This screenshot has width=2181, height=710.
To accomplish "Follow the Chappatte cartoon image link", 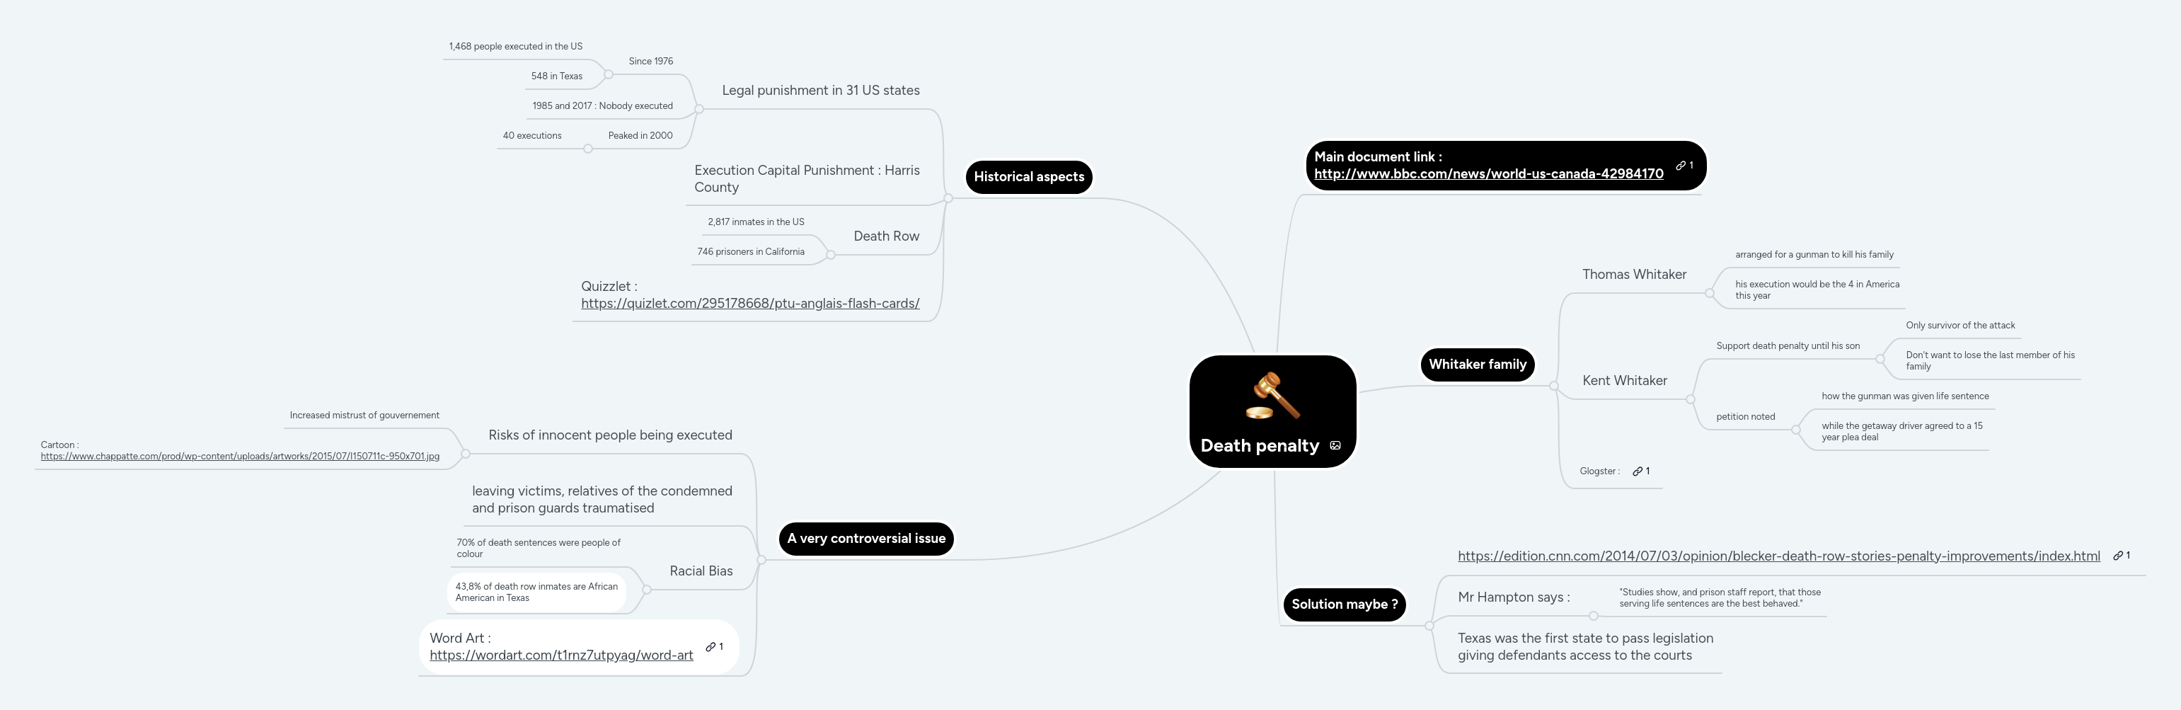I will click(x=240, y=455).
